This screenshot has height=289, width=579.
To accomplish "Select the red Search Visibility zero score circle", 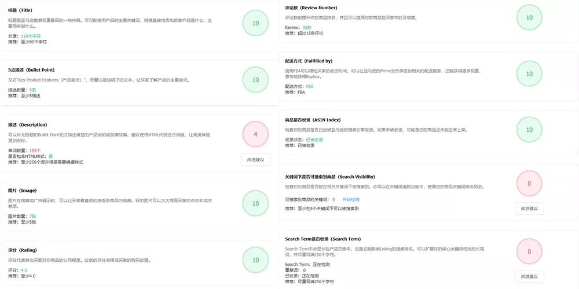I will 529,184.
